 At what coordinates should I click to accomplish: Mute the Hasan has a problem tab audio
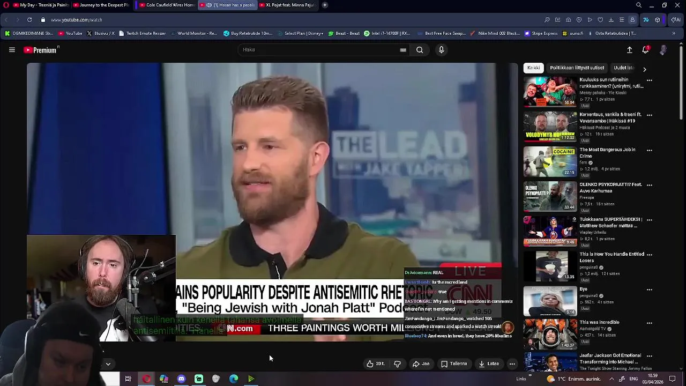coord(209,5)
